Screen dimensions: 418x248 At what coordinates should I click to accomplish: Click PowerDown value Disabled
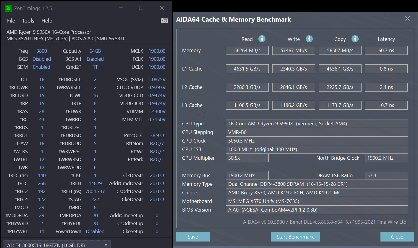95,231
